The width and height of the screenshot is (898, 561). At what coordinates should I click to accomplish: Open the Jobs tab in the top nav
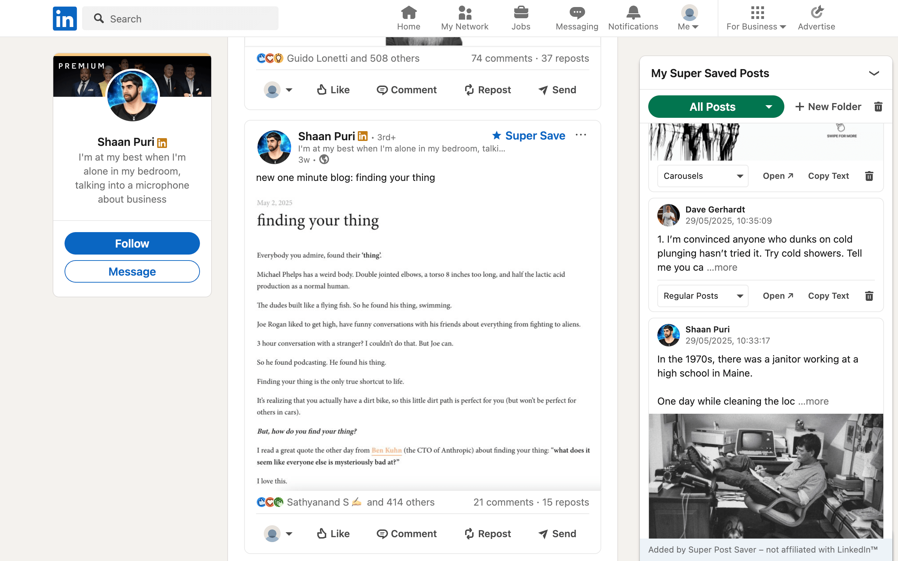pyautogui.click(x=521, y=18)
